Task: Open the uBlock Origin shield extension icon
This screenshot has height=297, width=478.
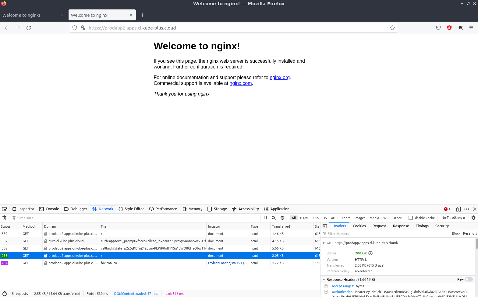Action: point(449,28)
